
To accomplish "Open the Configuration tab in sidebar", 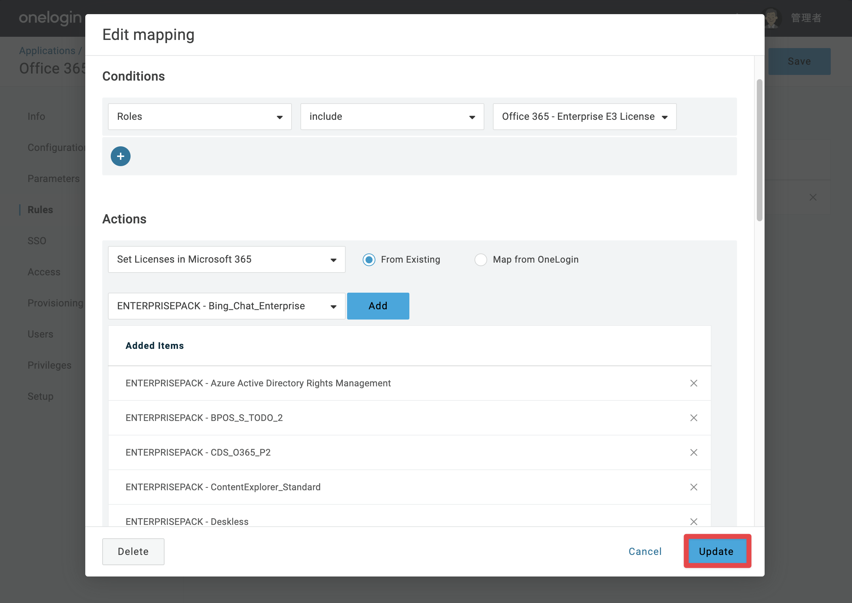I will coord(57,147).
